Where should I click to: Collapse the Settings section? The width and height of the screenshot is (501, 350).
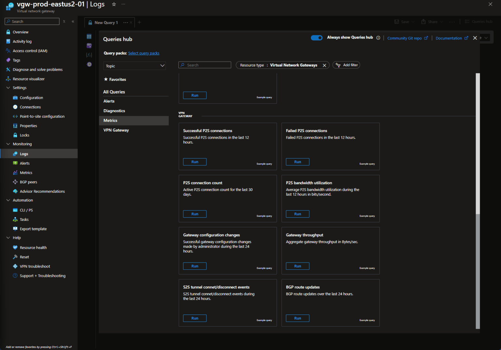[8, 88]
